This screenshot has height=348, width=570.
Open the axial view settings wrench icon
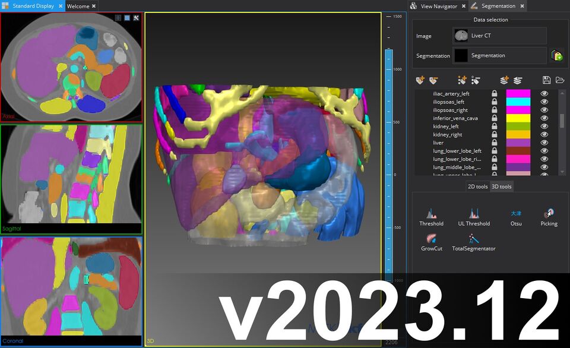pos(136,18)
